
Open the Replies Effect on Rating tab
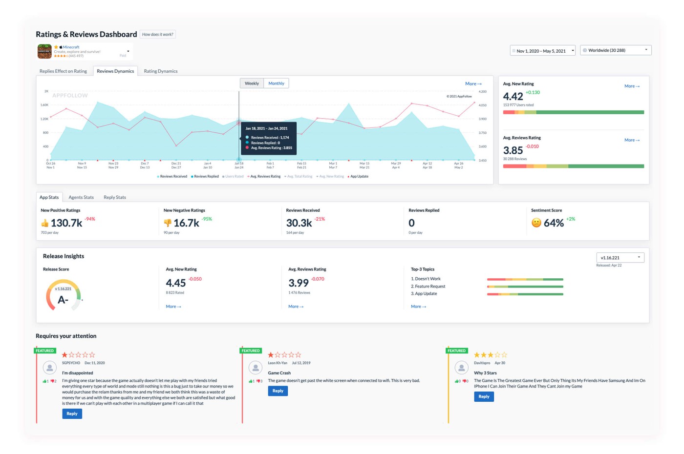[x=63, y=71]
